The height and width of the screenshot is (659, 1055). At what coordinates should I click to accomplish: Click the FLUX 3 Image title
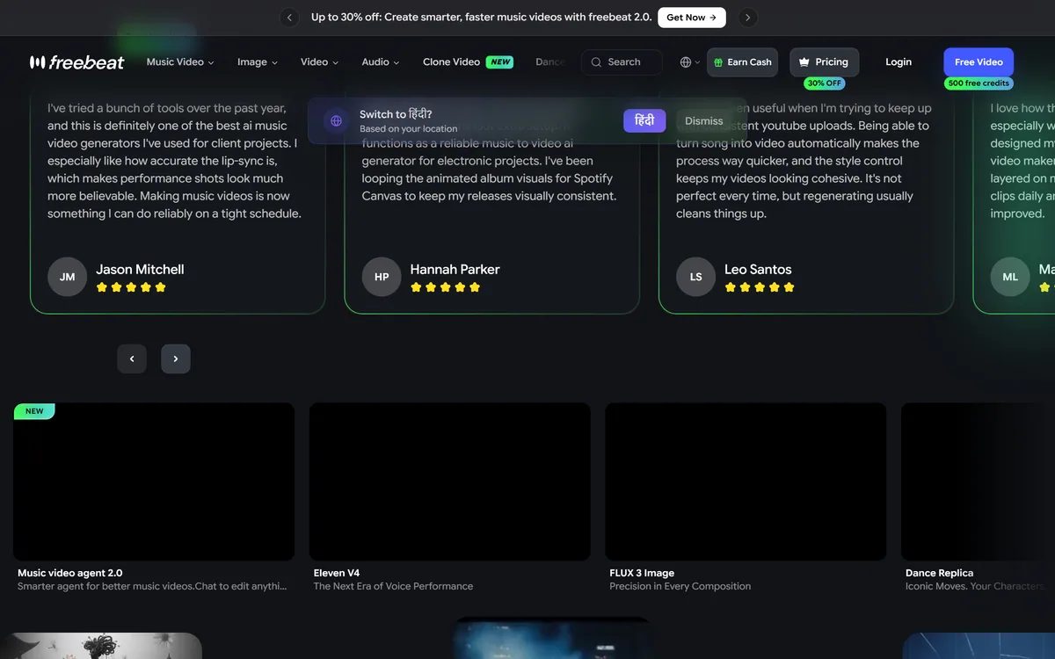pos(642,573)
